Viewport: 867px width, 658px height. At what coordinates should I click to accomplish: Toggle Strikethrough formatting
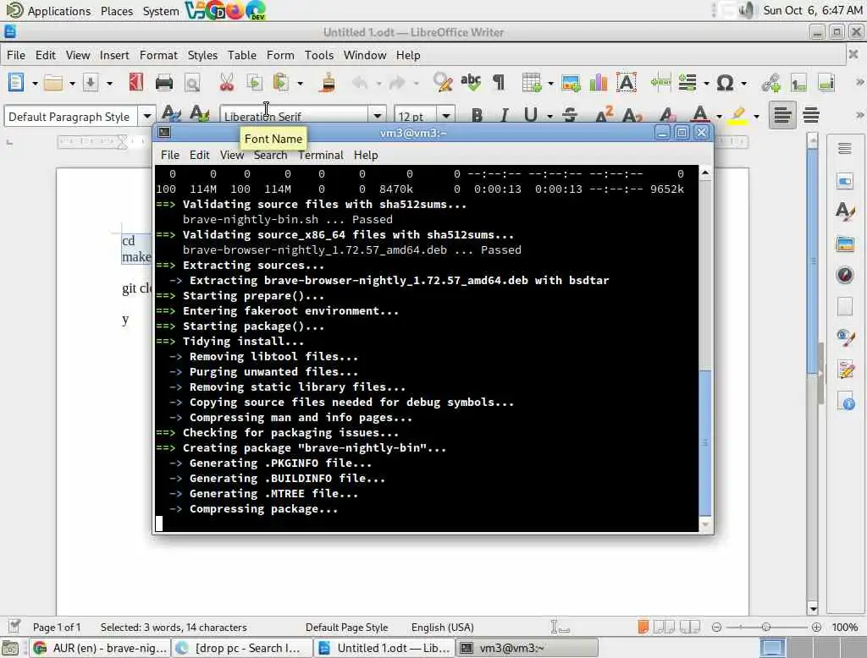click(570, 116)
